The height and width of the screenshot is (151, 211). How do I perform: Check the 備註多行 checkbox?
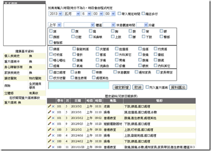(143, 14)
